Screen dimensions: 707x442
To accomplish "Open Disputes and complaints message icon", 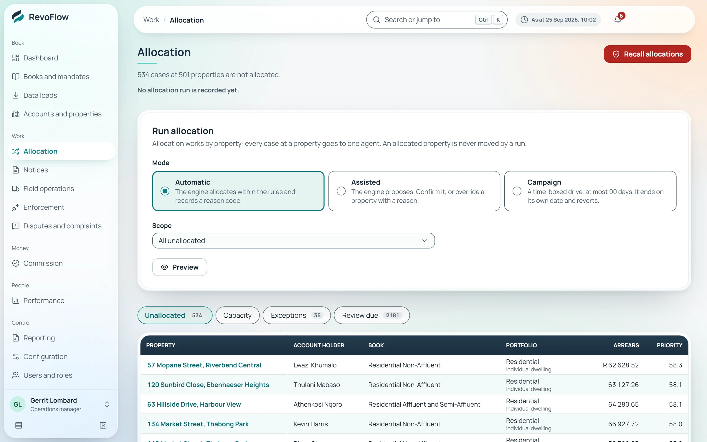I will [x=16, y=226].
